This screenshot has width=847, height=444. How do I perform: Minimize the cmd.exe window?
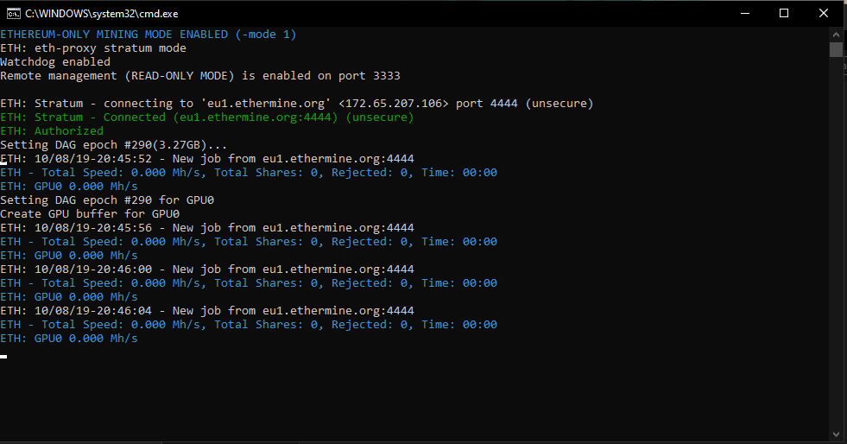tap(744, 13)
